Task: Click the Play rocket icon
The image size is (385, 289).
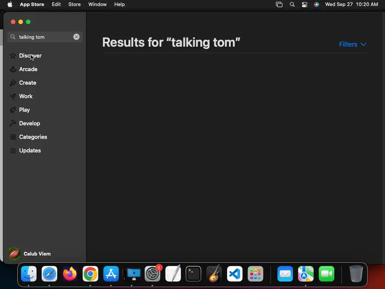Action: tap(13, 110)
